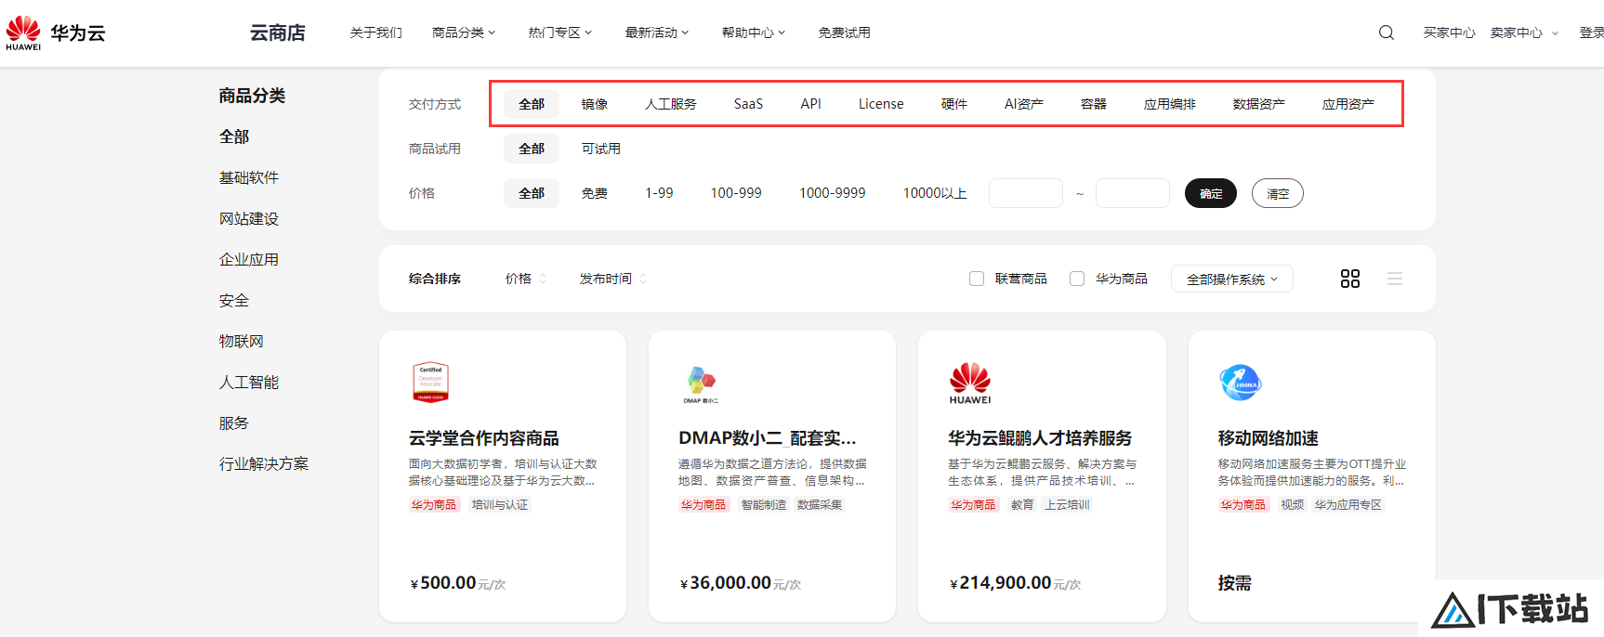Select License delivery method
The image size is (1604, 637).
881,104
